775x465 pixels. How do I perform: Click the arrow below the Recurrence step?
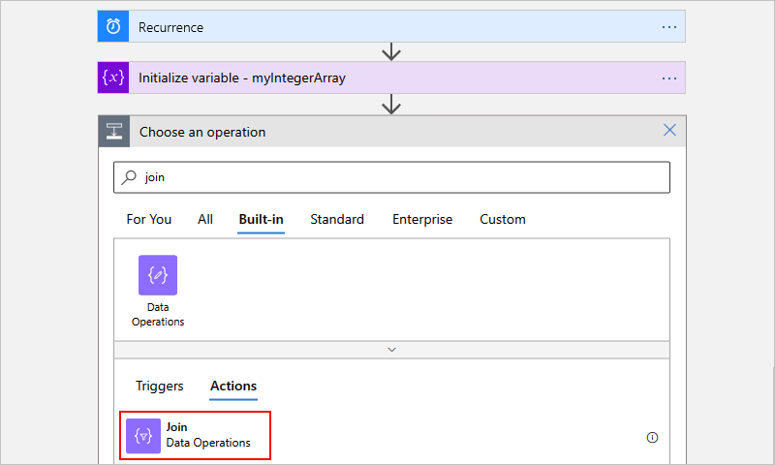(x=391, y=52)
